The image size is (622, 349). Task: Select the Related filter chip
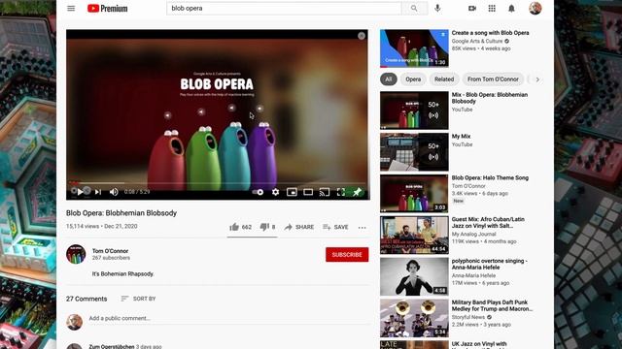(x=444, y=79)
